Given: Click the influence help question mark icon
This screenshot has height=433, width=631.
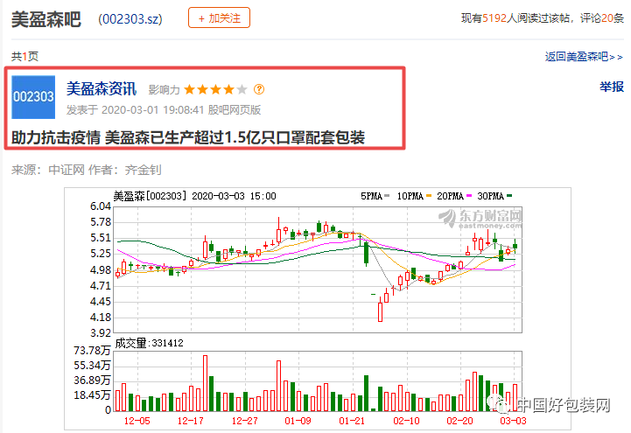Looking at the screenshot, I should (x=259, y=89).
